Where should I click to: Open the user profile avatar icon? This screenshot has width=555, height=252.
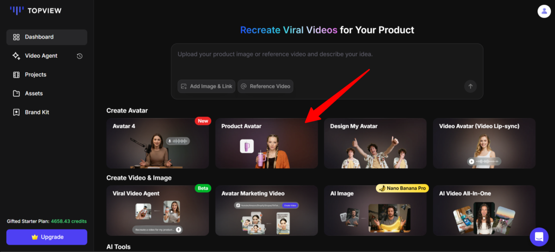pyautogui.click(x=544, y=11)
